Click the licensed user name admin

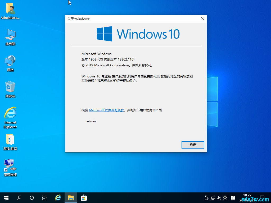pyautogui.click(x=91, y=121)
